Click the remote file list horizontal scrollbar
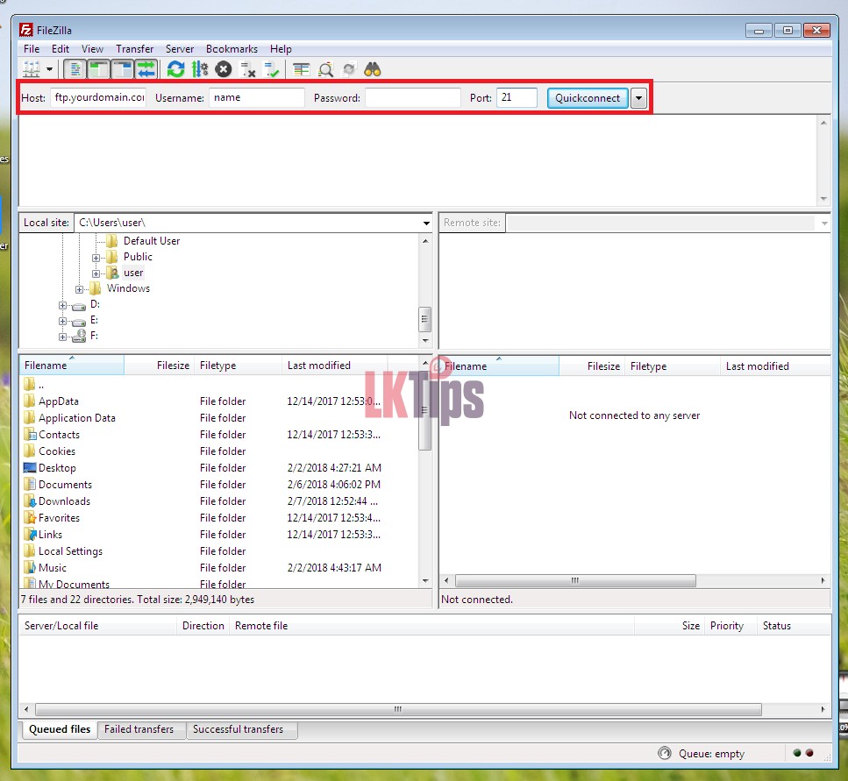This screenshot has width=848, height=781. 575,580
